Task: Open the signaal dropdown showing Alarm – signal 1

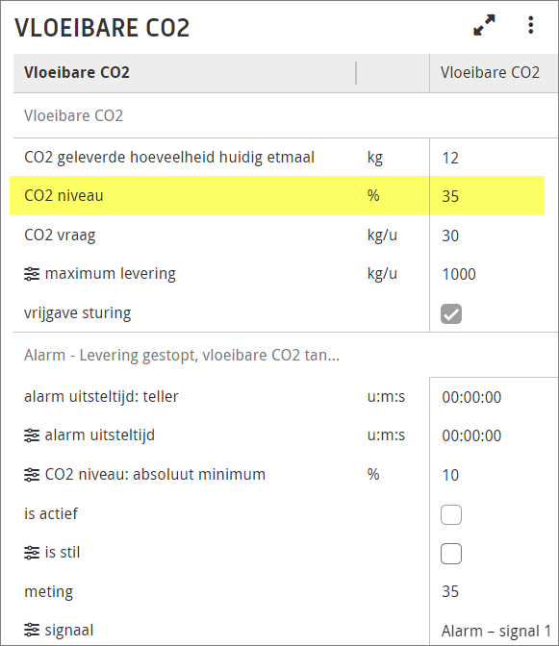Action: click(x=495, y=631)
